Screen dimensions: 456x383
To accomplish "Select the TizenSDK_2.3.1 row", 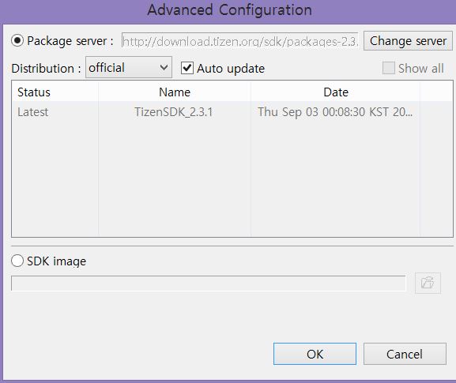I will tap(232, 112).
